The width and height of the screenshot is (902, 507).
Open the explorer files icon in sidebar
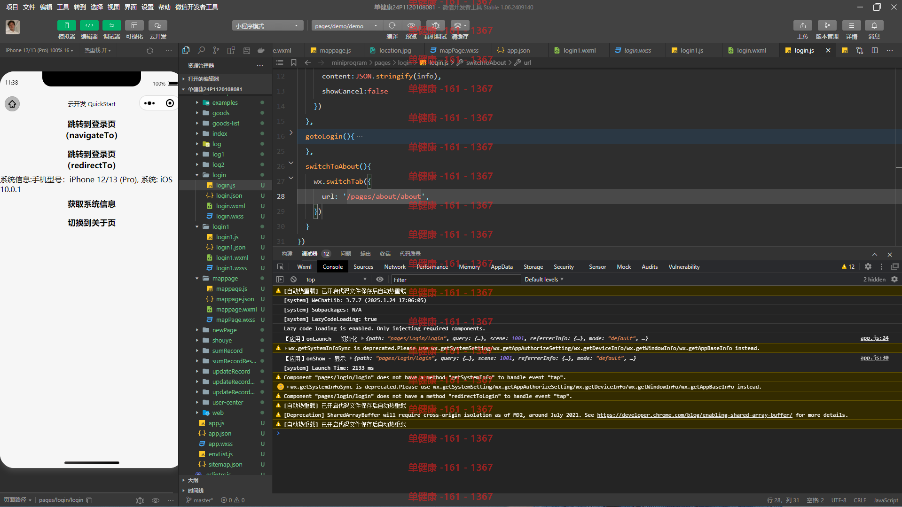tap(186, 50)
